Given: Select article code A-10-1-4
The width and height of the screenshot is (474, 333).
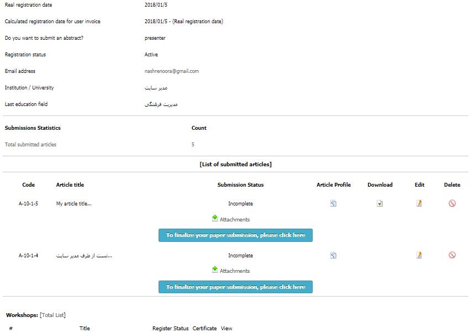Looking at the screenshot, I should 28,256.
